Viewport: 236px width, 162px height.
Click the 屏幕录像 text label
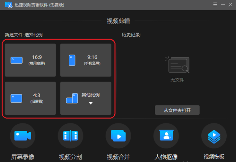[23, 157]
